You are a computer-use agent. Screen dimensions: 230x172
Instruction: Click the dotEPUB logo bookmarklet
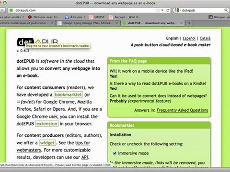pos(37,42)
